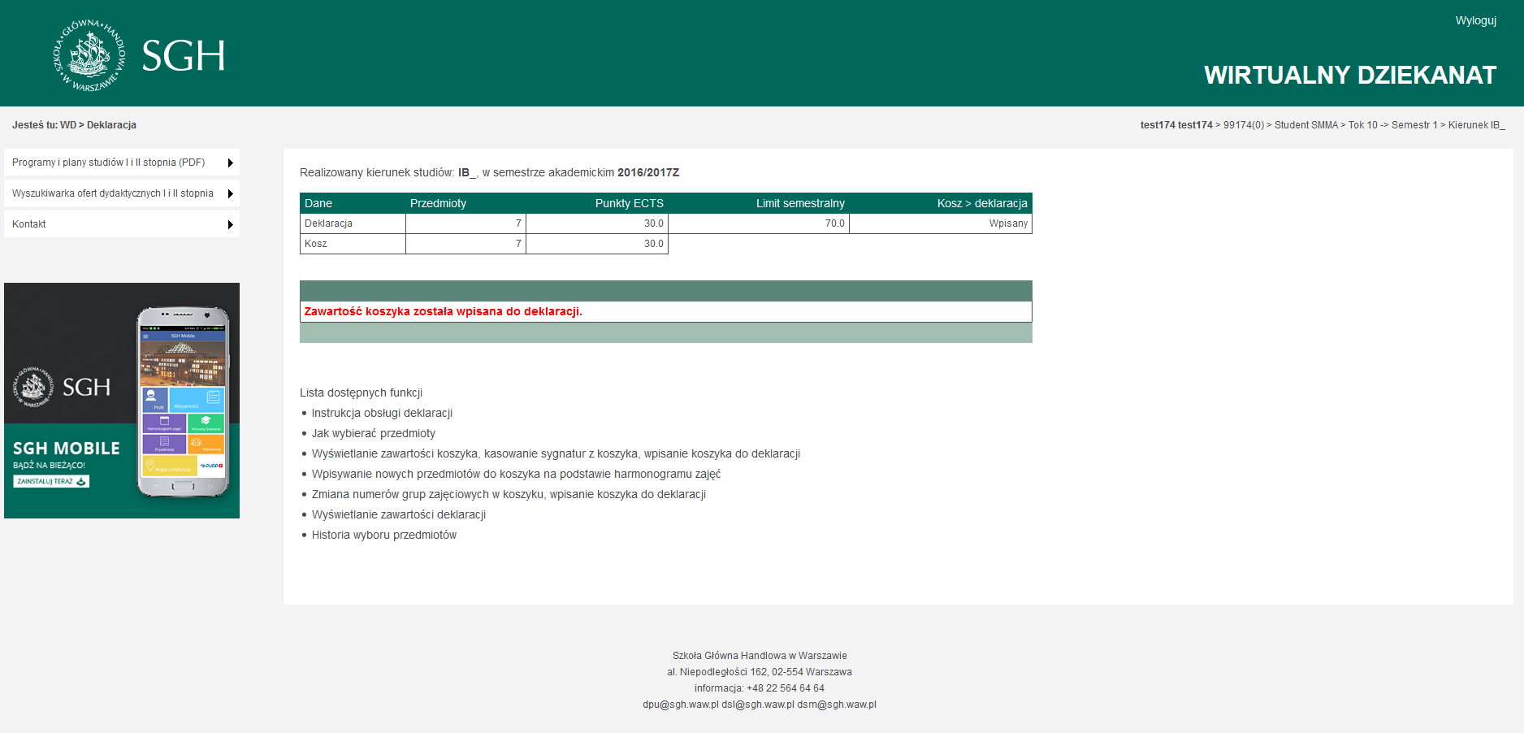Screen dimensions: 1524x733
Task: Open Zmiana numerów grup zajęciowych link
Action: click(x=509, y=494)
